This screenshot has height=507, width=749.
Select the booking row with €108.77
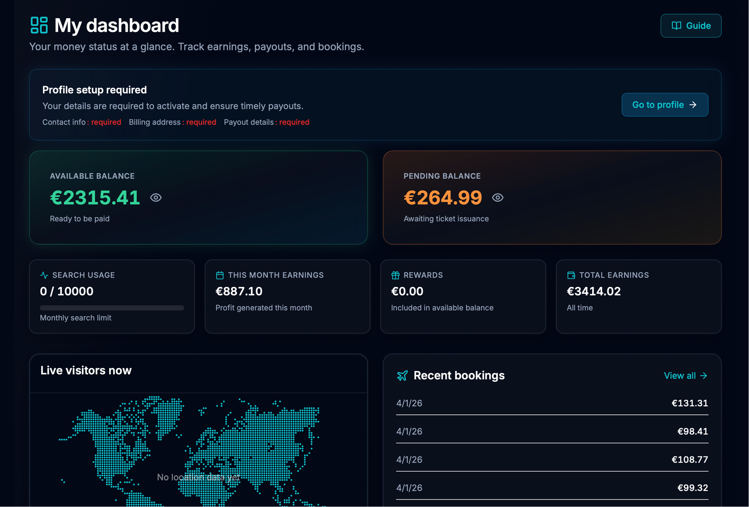pos(552,460)
